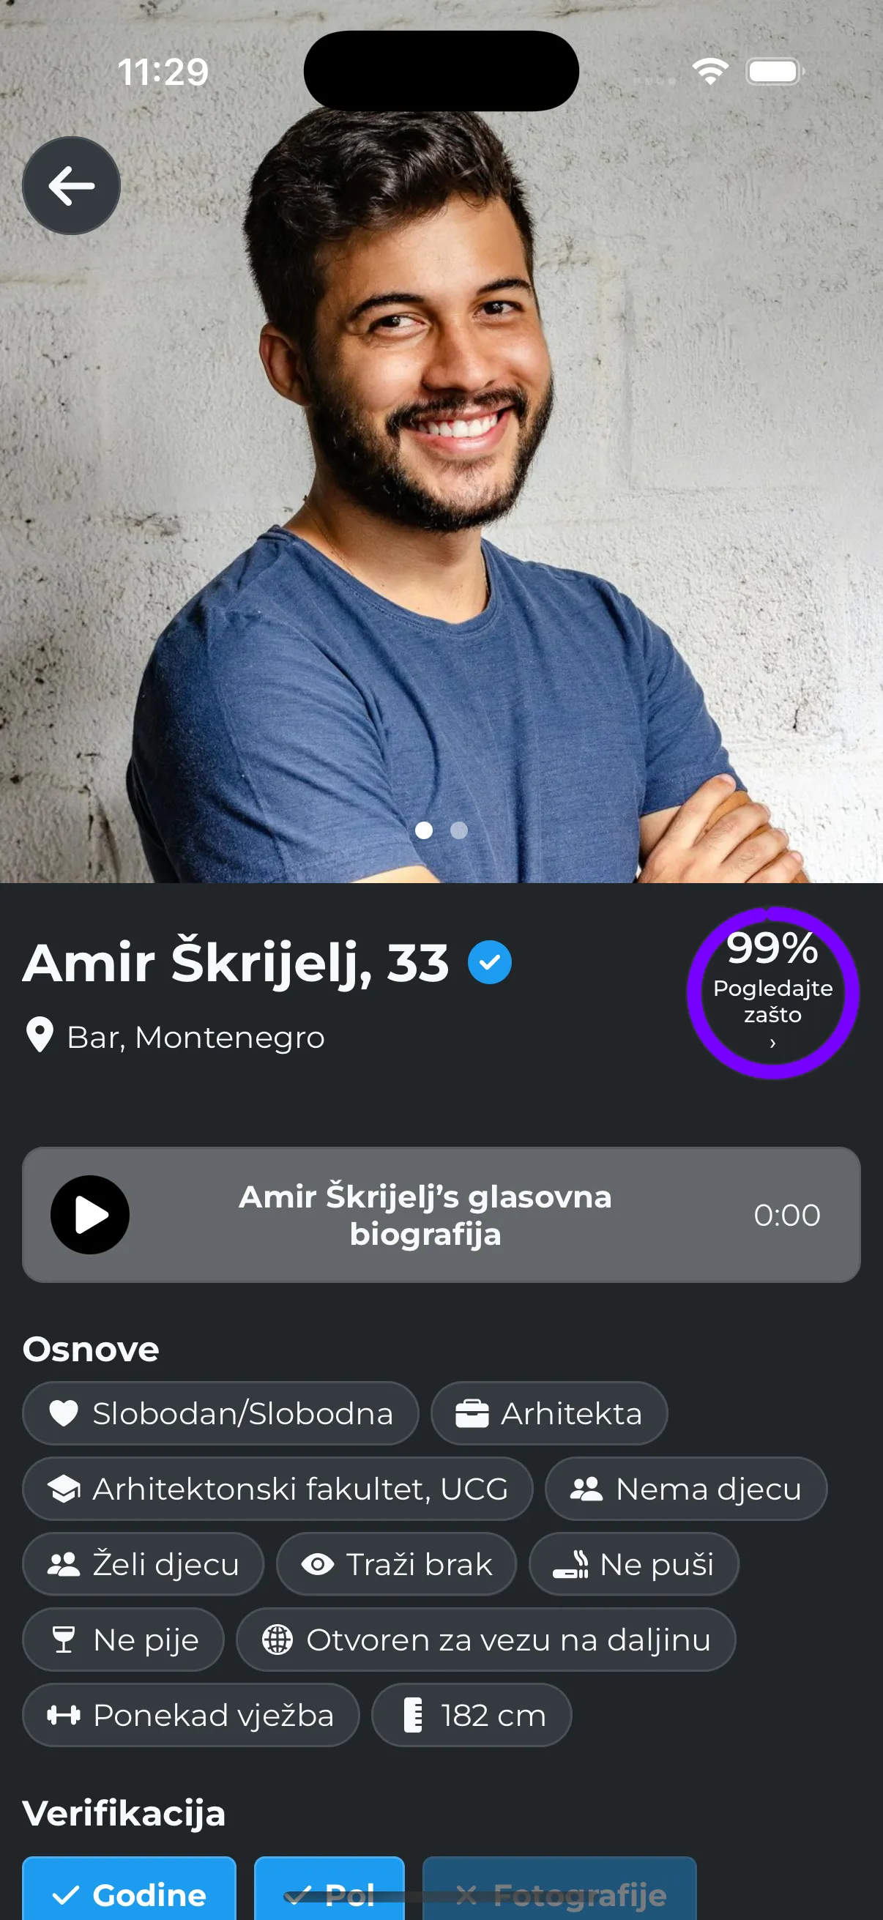Select the Arhitektonski fakultet, UCG chip
The width and height of the screenshot is (883, 1920).
click(x=278, y=1489)
